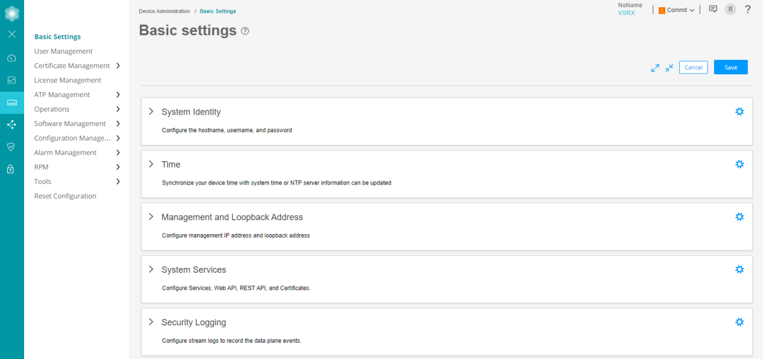Open the Network nodes icon in sidebar
The image size is (763, 359).
point(11,124)
